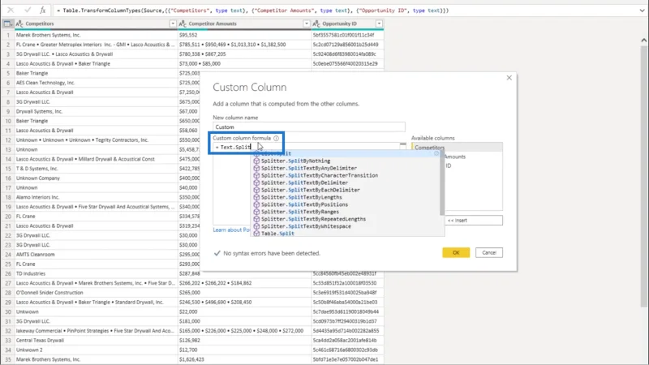Select Splitter.SplitTextByAnyDelimiter suggestion

click(x=309, y=168)
